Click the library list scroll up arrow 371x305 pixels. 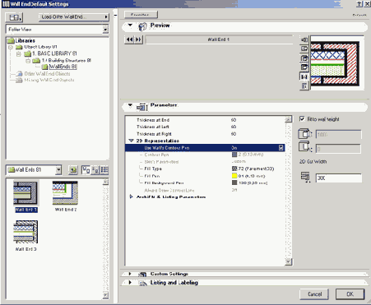(x=106, y=182)
